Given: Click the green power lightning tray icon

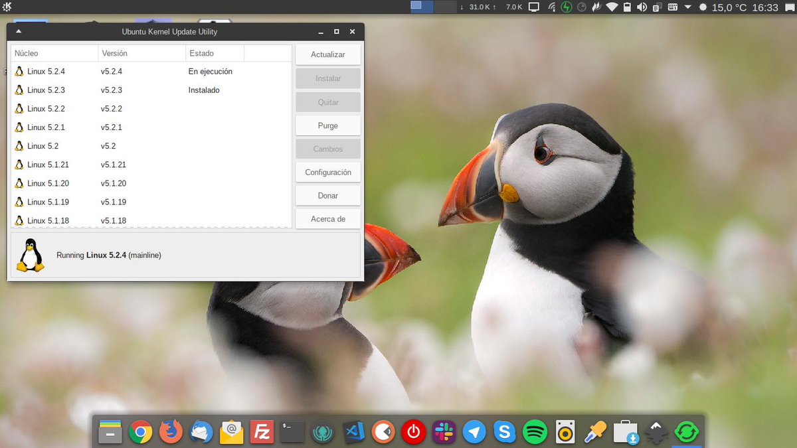Looking at the screenshot, I should coord(567,7).
